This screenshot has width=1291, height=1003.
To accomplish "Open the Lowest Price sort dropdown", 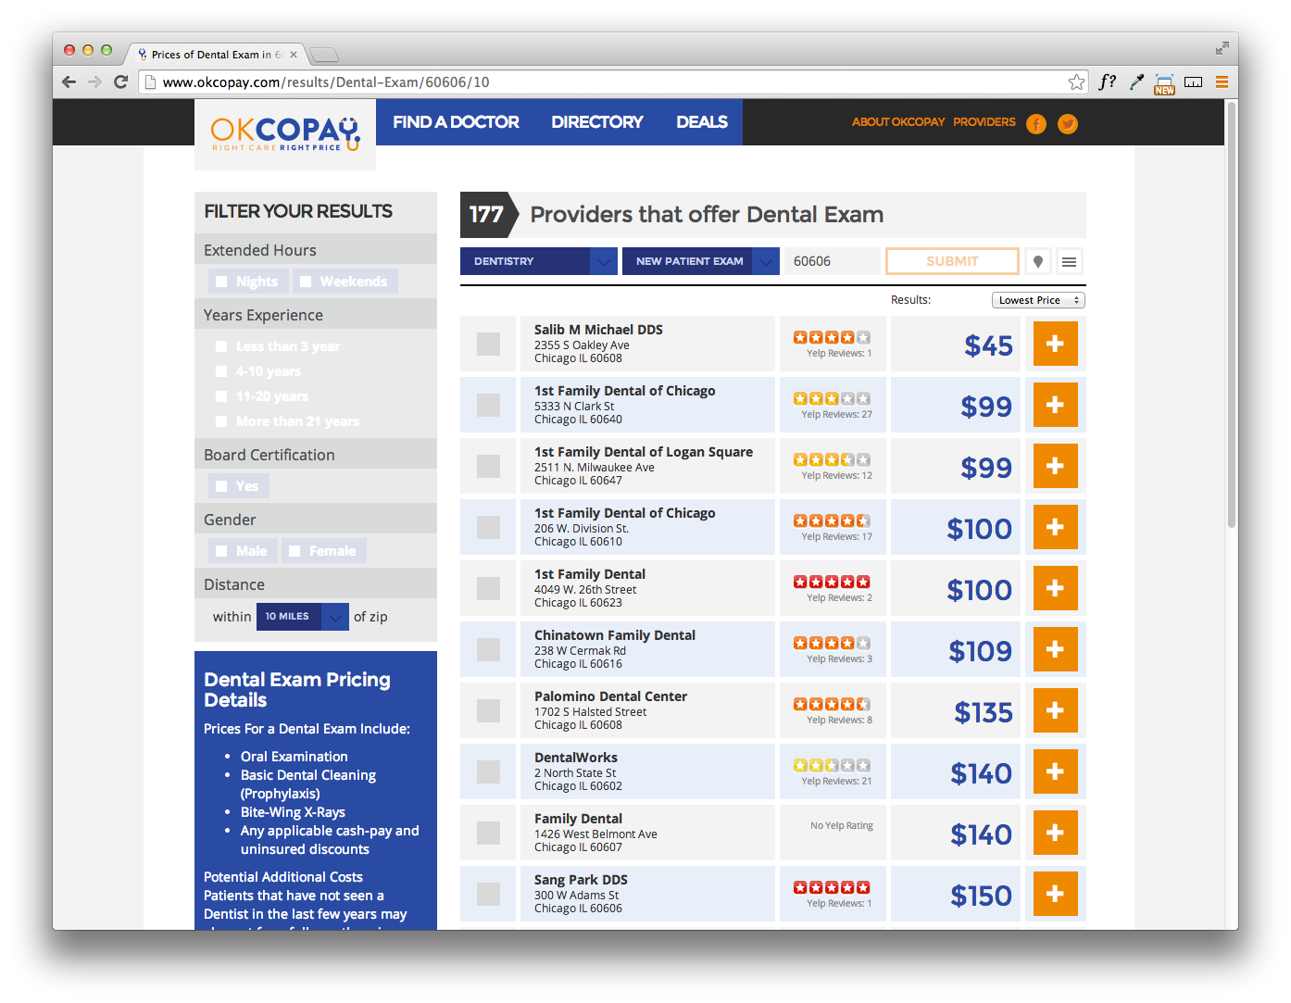I will (1038, 300).
